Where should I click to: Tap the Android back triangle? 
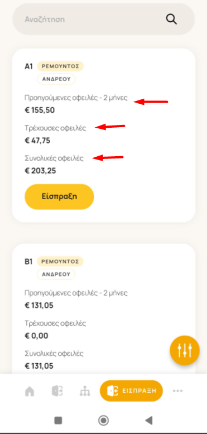149,421
